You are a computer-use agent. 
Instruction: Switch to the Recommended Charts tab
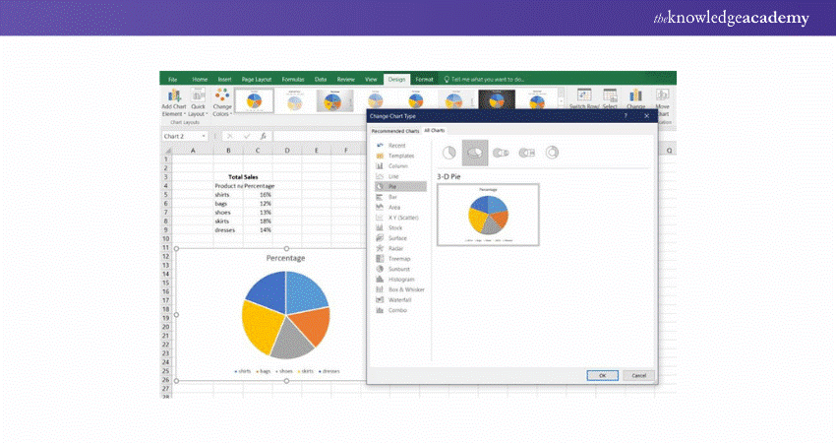[394, 130]
